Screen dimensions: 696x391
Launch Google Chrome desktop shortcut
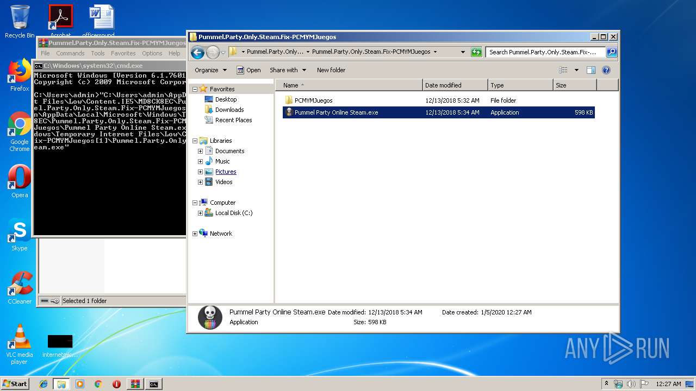click(20, 131)
